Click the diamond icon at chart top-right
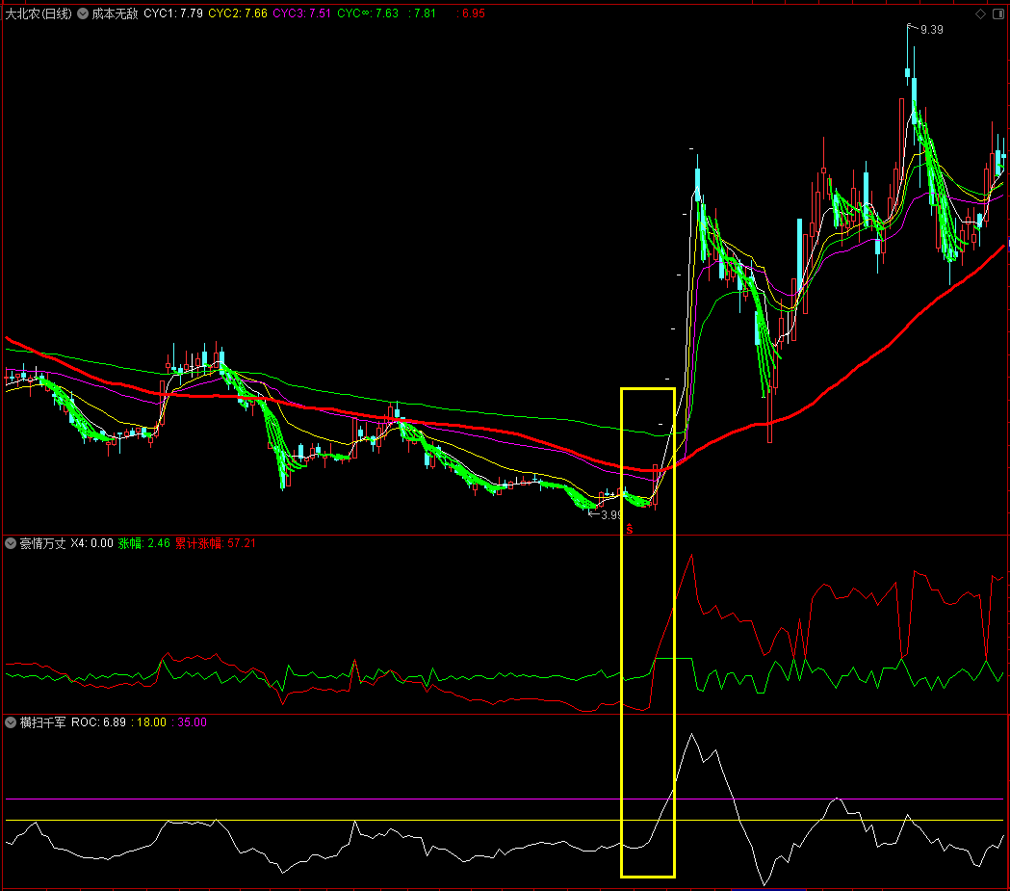Screen dimensions: 1010x891 tap(980, 13)
